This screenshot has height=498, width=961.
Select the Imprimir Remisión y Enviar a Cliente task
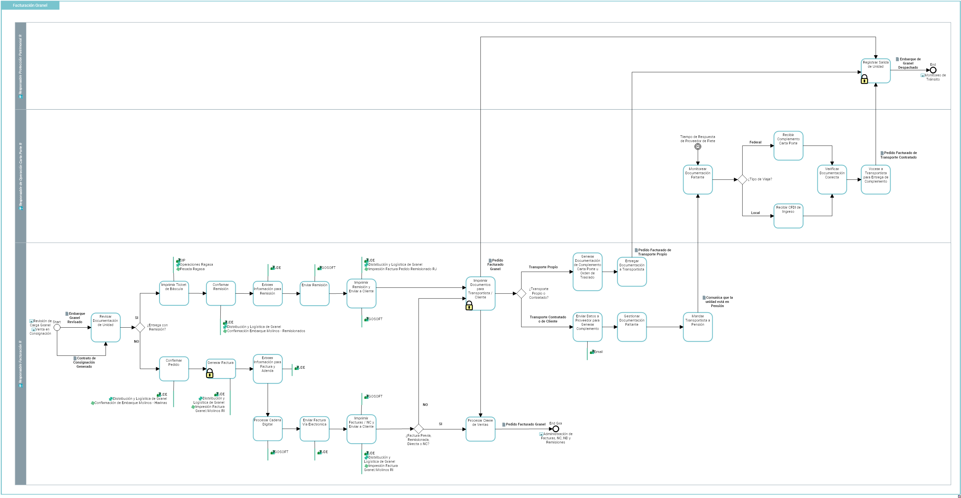(x=361, y=294)
